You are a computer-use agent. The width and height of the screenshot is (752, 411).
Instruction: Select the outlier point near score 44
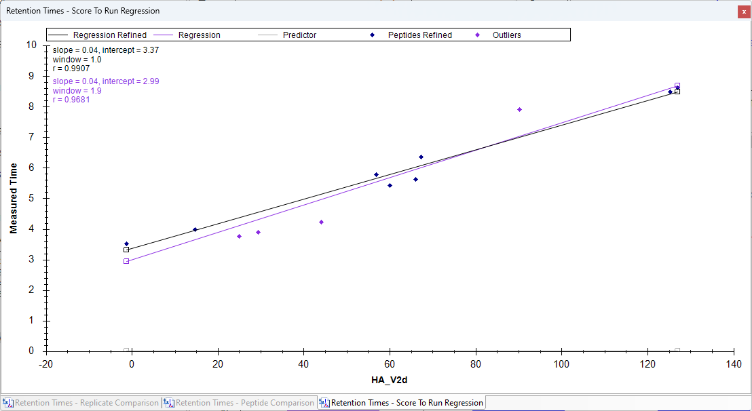coord(321,222)
